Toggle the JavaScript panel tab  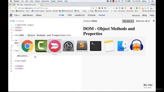[80, 15]
